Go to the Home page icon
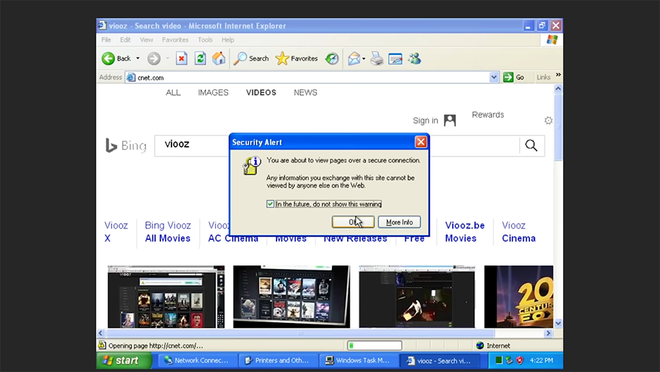The image size is (660, 372). pos(218,59)
